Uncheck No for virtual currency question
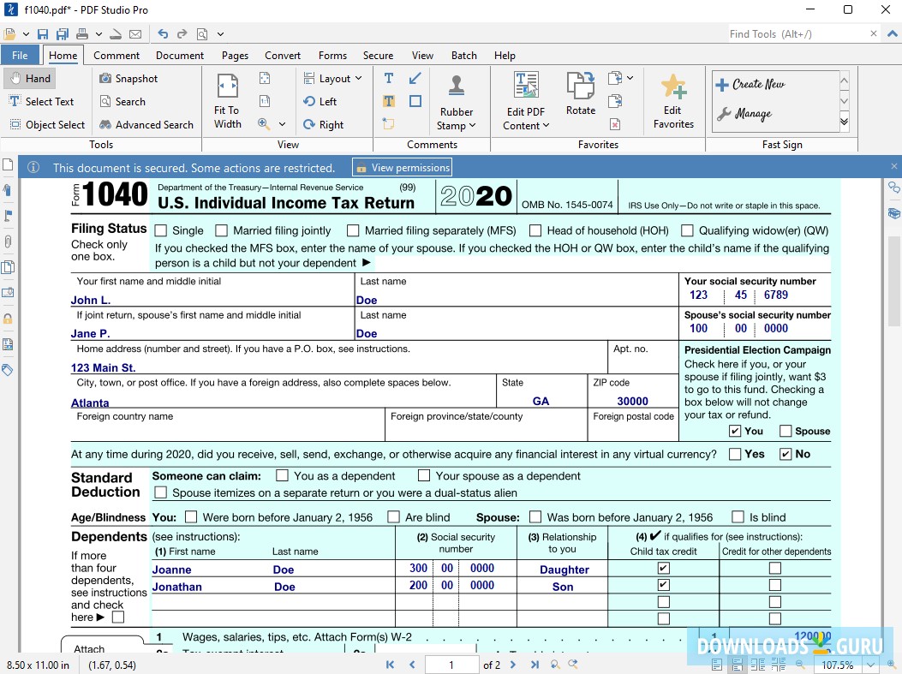Image resolution: width=902 pixels, height=674 pixels. coord(786,454)
